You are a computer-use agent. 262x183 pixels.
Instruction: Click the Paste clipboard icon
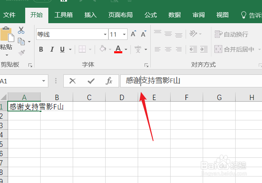pyautogui.click(x=7, y=34)
